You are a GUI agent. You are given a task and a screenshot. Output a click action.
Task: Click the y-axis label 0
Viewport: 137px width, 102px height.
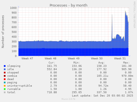point(16,56)
